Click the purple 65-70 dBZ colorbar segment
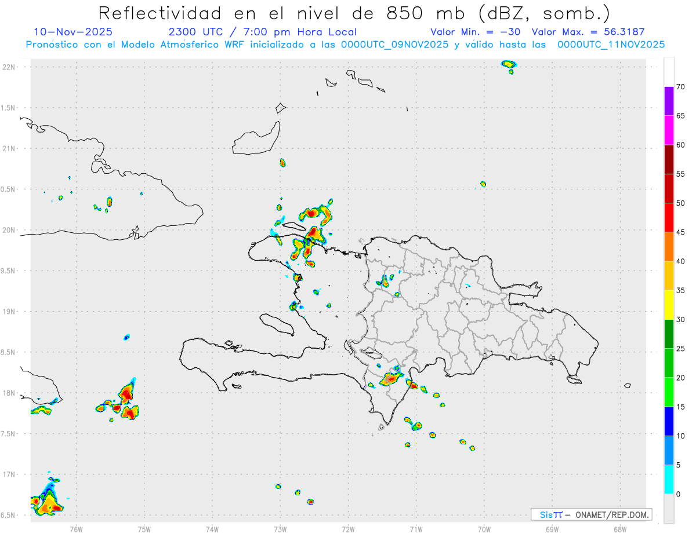This screenshot has height=537, width=696. point(669,101)
